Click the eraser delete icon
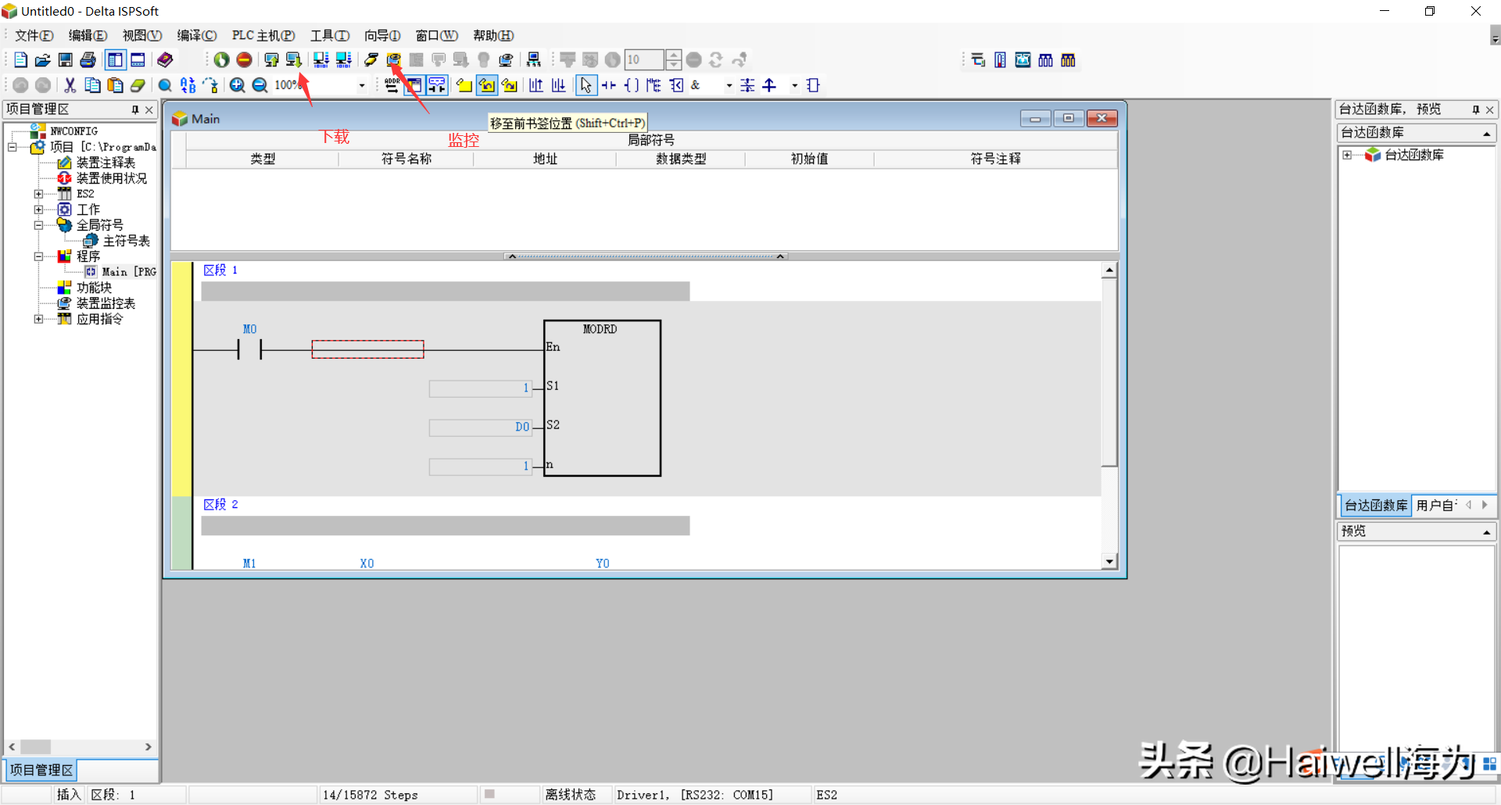The image size is (1501, 805). pos(138,85)
